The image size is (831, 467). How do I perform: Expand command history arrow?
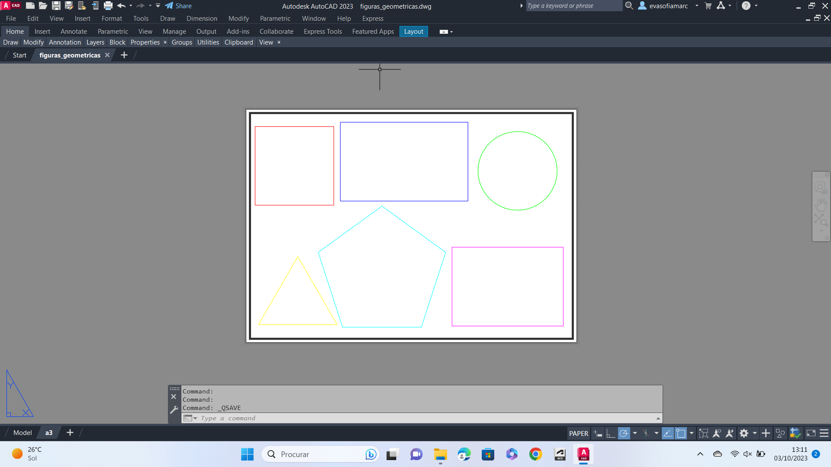pos(658,418)
